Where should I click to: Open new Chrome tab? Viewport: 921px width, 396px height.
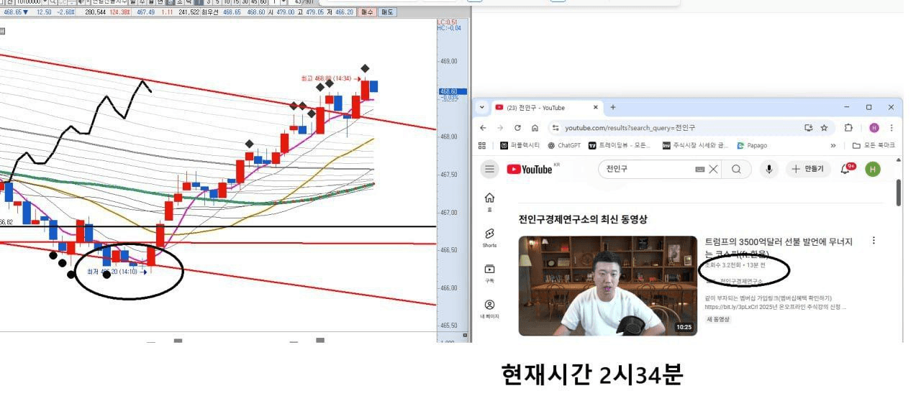click(x=613, y=107)
